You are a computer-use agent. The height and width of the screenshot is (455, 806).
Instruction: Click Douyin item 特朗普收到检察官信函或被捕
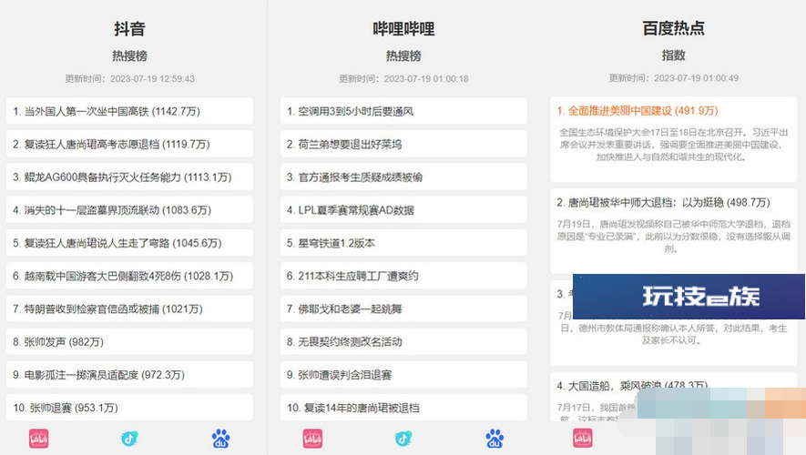tap(129, 308)
